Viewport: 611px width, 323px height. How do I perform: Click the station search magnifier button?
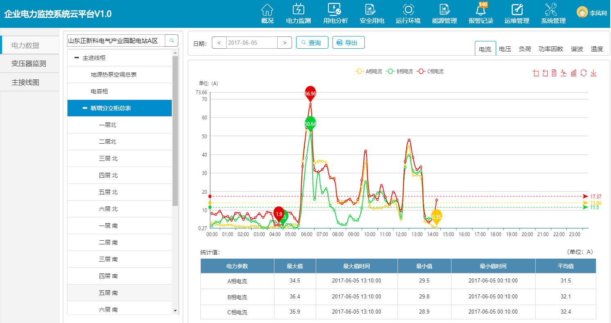point(172,41)
